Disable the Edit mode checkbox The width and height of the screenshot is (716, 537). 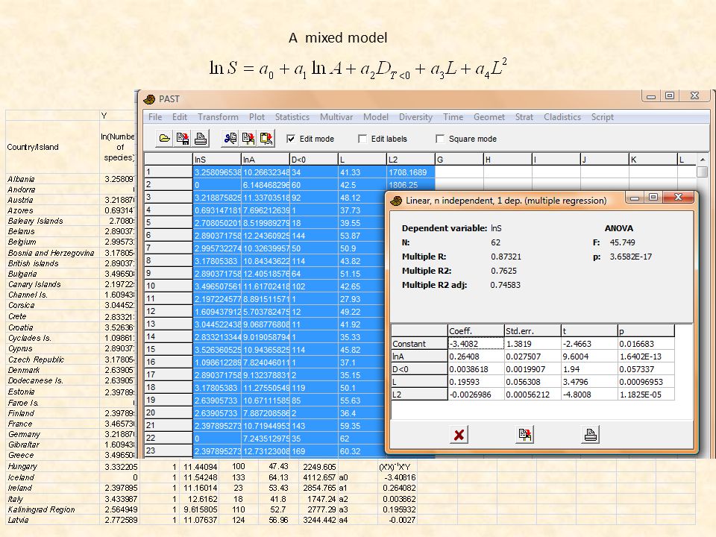pyautogui.click(x=291, y=139)
